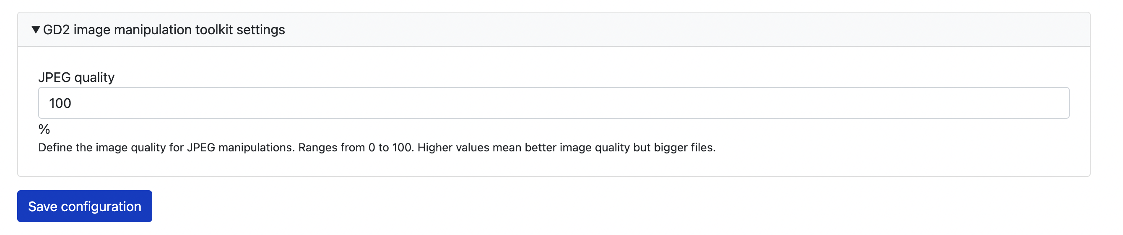Image resolution: width=1123 pixels, height=235 pixels.
Task: Click the GD2 image manipulation toolkit settings title
Action: tap(164, 30)
